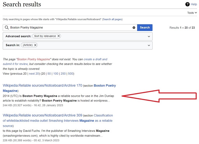Show 100 results per page
The width and height of the screenshot is (199, 144).
(x=56, y=74)
